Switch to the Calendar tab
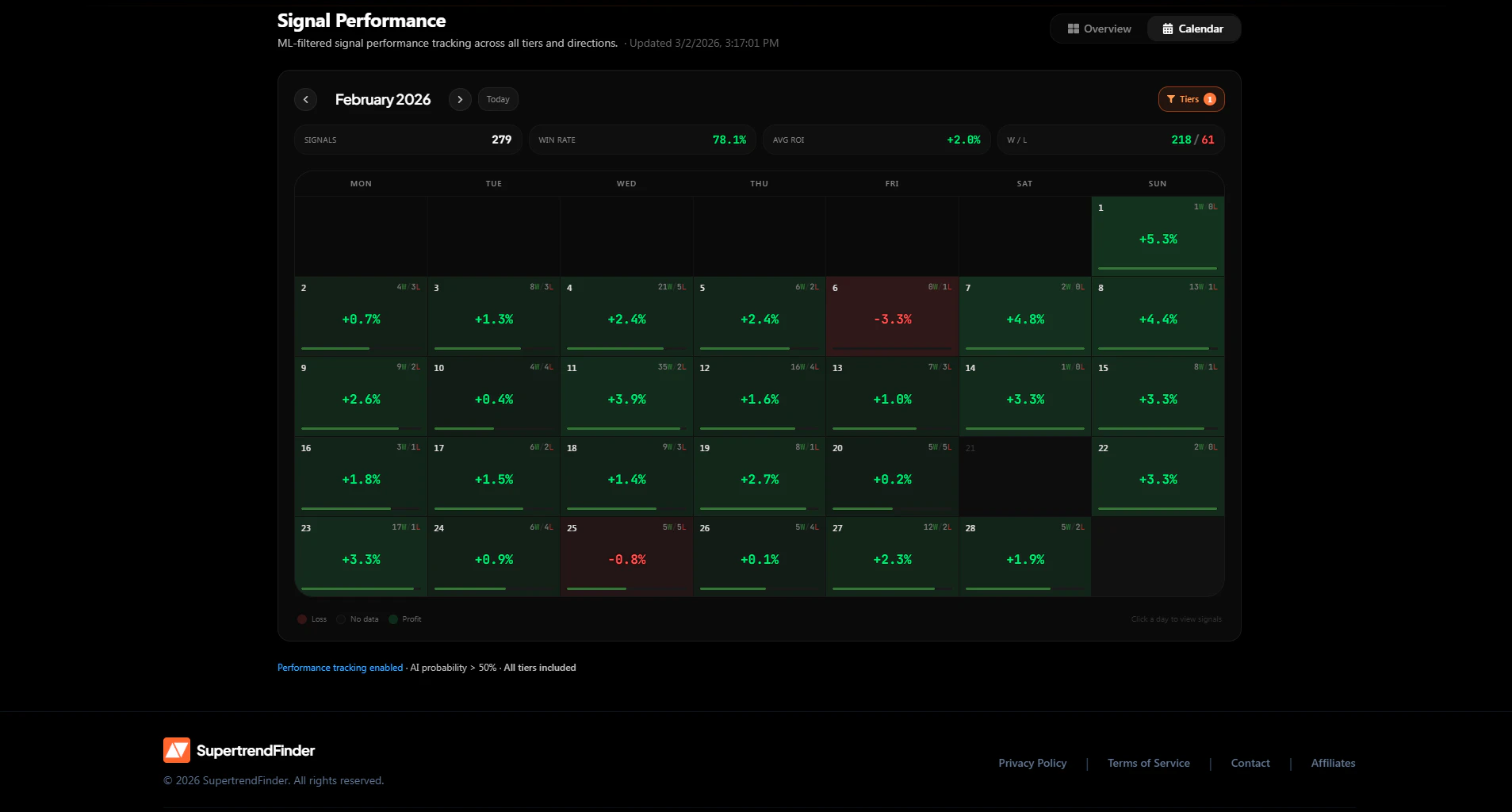The image size is (1512, 812). (1192, 29)
